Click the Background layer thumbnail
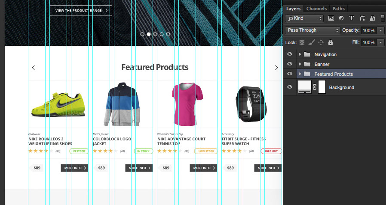The image size is (386, 205). pos(305,87)
